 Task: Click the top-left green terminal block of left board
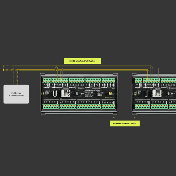pos(47,81)
